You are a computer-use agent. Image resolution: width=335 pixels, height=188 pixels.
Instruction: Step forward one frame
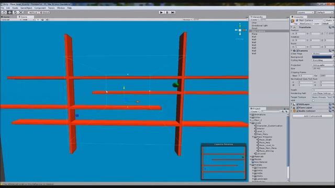(173, 13)
